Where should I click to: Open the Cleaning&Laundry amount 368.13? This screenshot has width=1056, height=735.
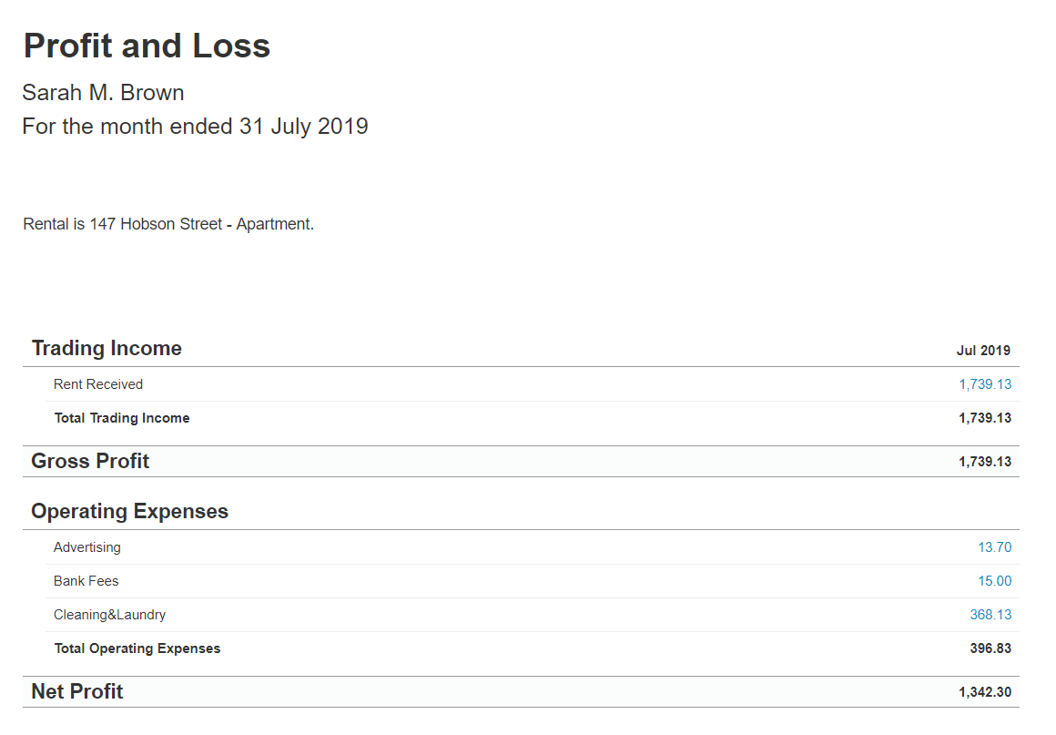tap(990, 615)
